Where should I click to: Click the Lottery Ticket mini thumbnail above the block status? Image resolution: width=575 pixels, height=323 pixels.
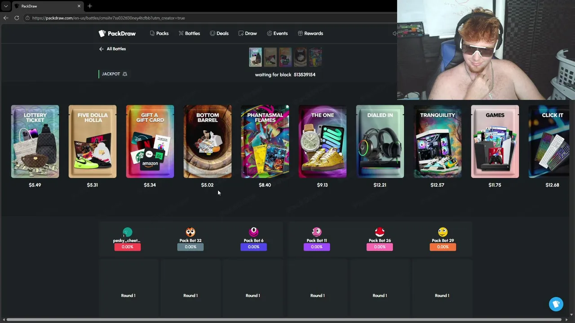[255, 57]
